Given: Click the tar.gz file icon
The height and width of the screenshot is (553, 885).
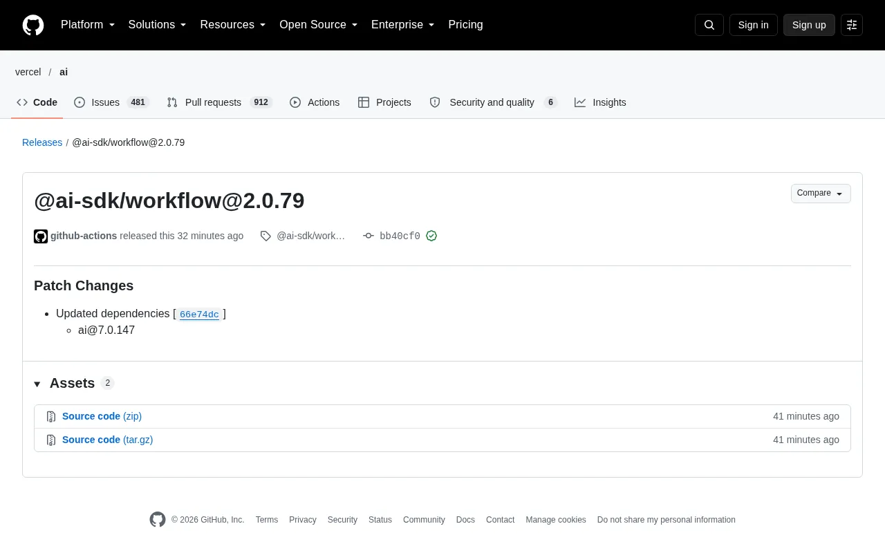Looking at the screenshot, I should click(51, 440).
